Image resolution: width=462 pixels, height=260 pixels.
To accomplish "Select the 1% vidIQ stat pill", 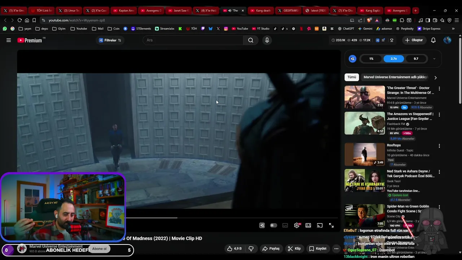I will tap(371, 58).
